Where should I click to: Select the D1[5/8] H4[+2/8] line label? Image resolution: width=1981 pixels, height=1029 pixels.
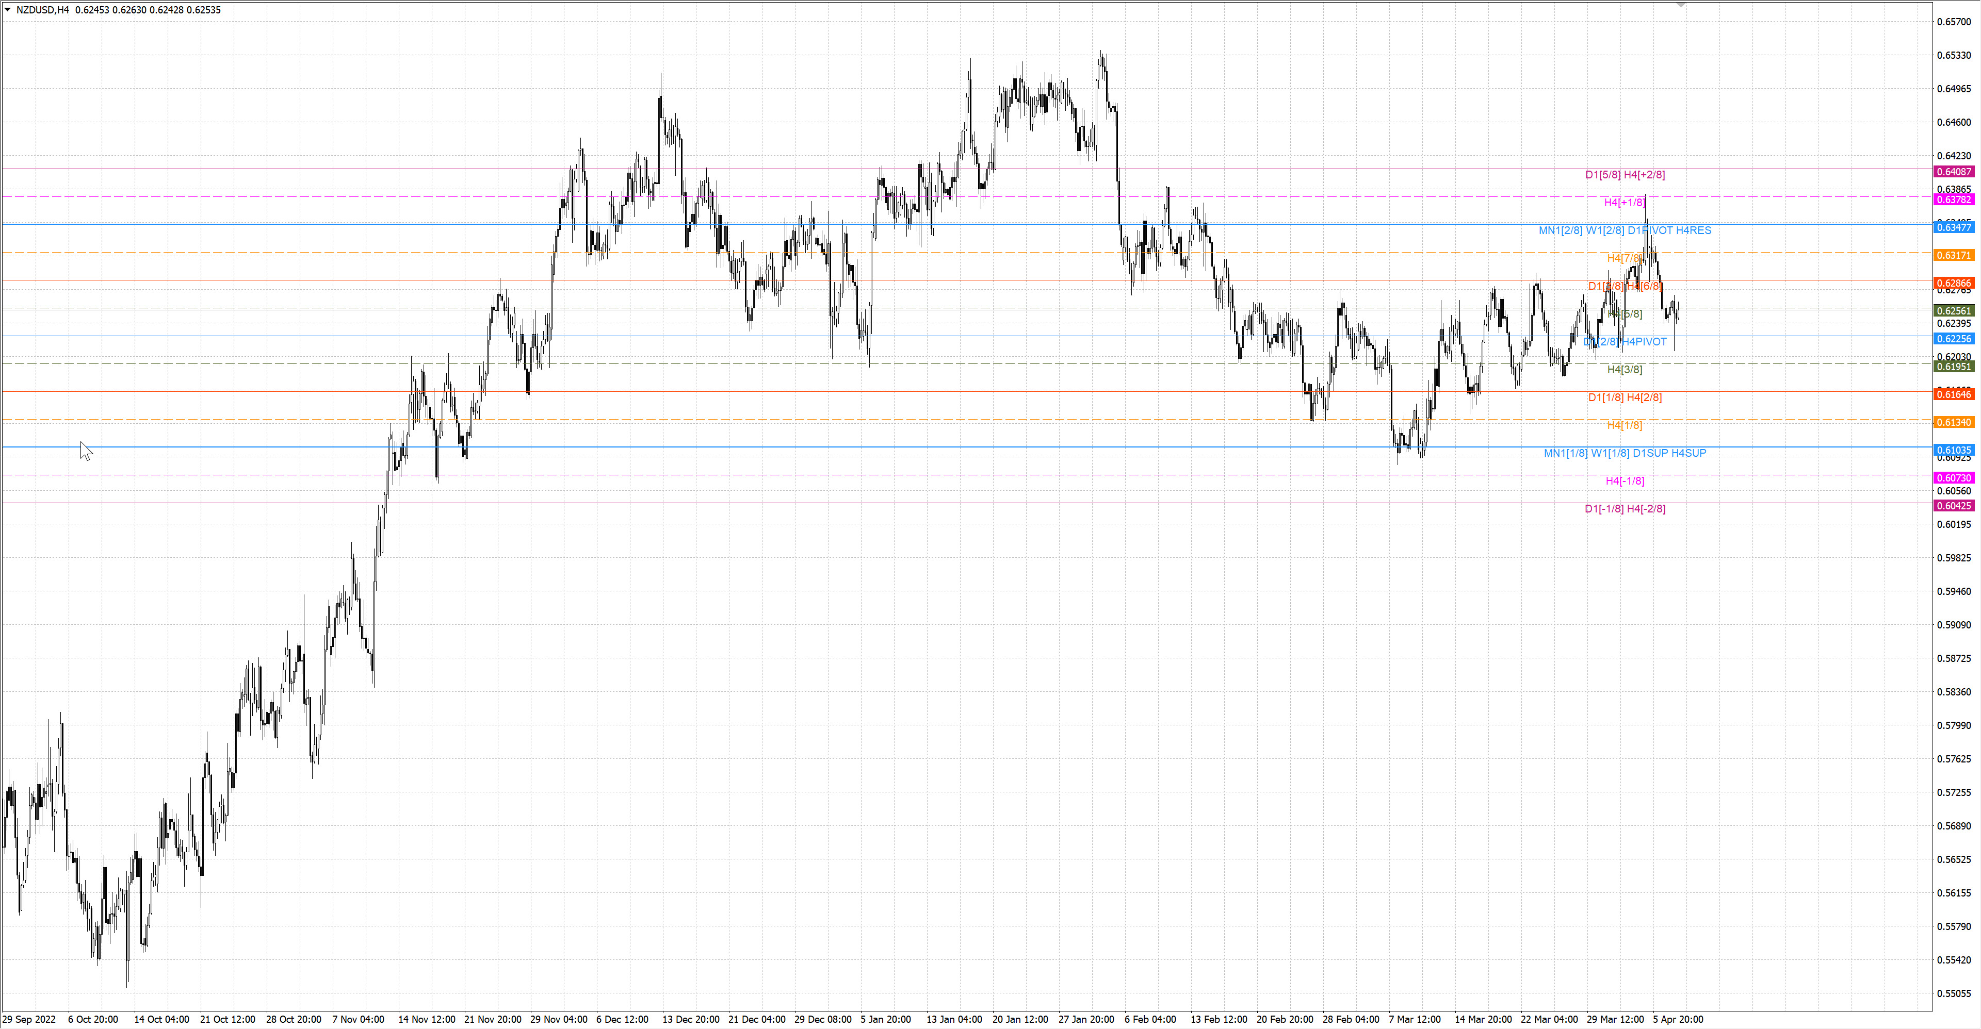tap(1625, 175)
